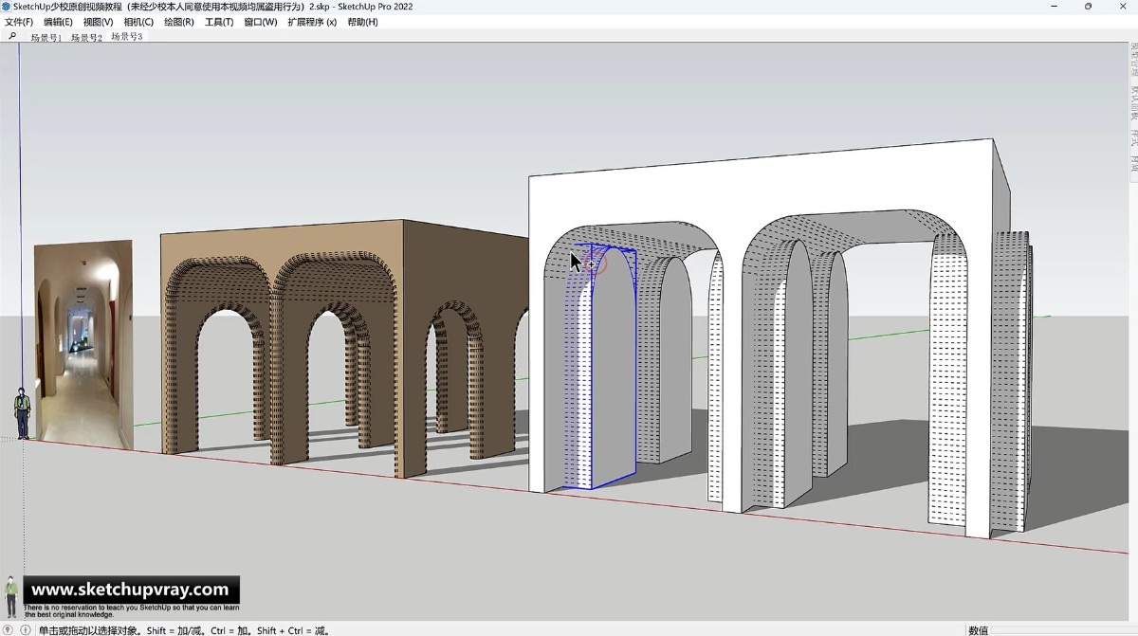Open the 视图(V) menu
Viewport: 1138px width, 636px height.
[x=98, y=22]
